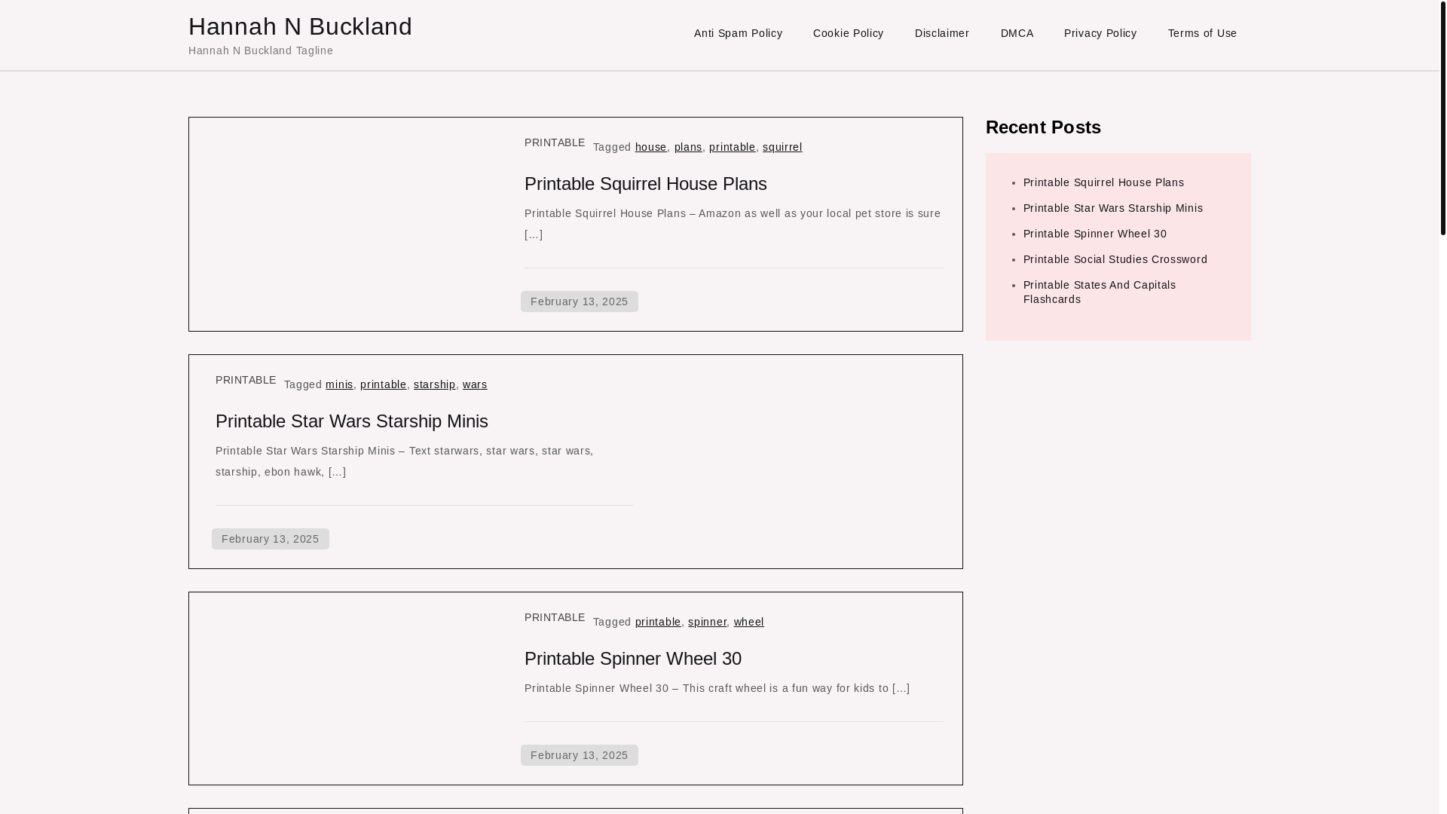The image size is (1447, 814).
Task: Click the page vertical scrollbar thumb
Action: click(1443, 118)
